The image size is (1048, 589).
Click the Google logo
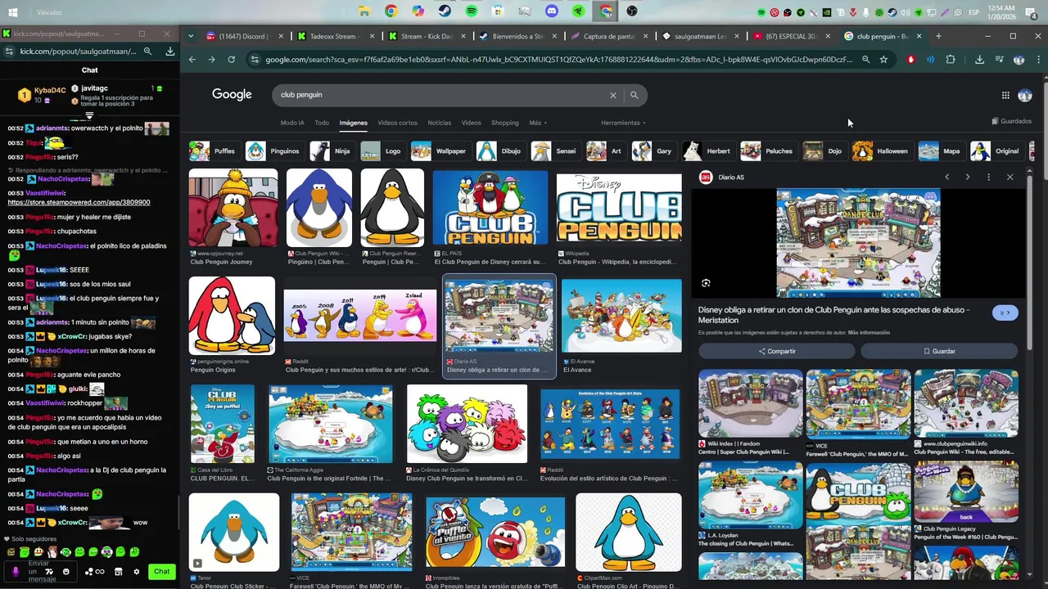[232, 95]
